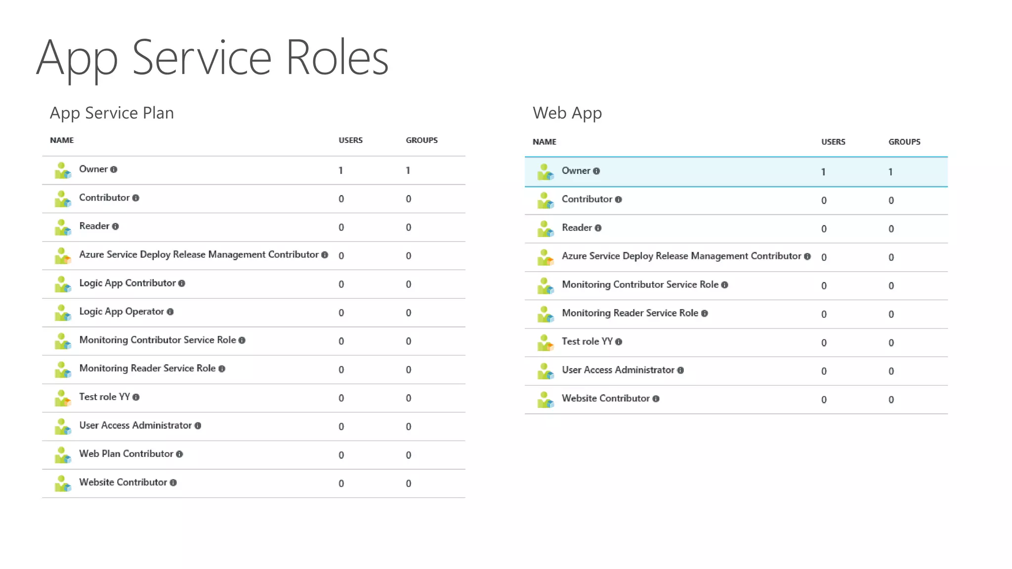
Task: Open Contributor role in App Service Plan
Action: [104, 198]
